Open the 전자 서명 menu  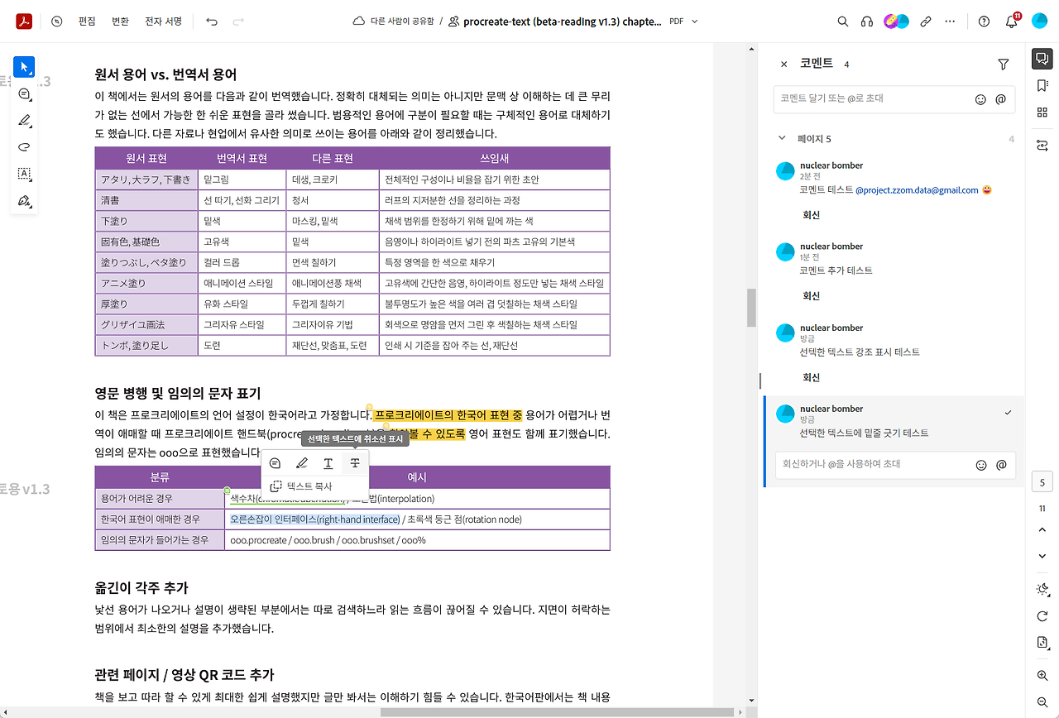pos(164,22)
